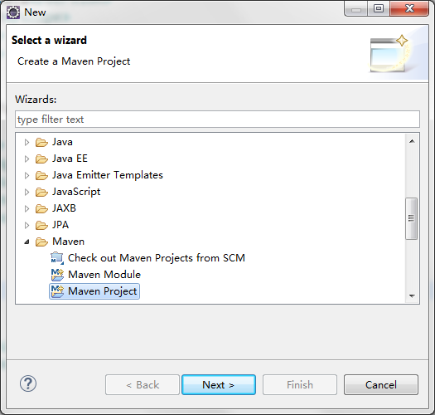The height and width of the screenshot is (415, 435).
Task: Click the JAXB folder icon
Action: (x=41, y=208)
